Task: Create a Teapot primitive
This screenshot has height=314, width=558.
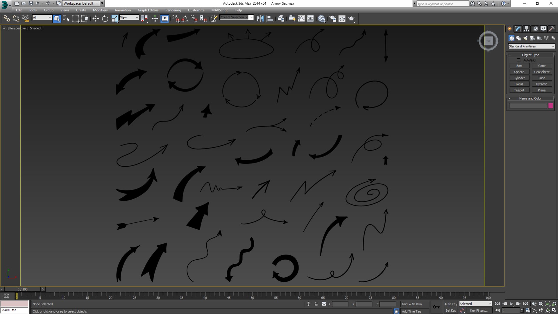Action: point(519,90)
